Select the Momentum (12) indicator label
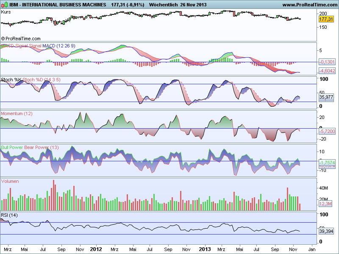This screenshot has height=254, width=339. [17, 113]
